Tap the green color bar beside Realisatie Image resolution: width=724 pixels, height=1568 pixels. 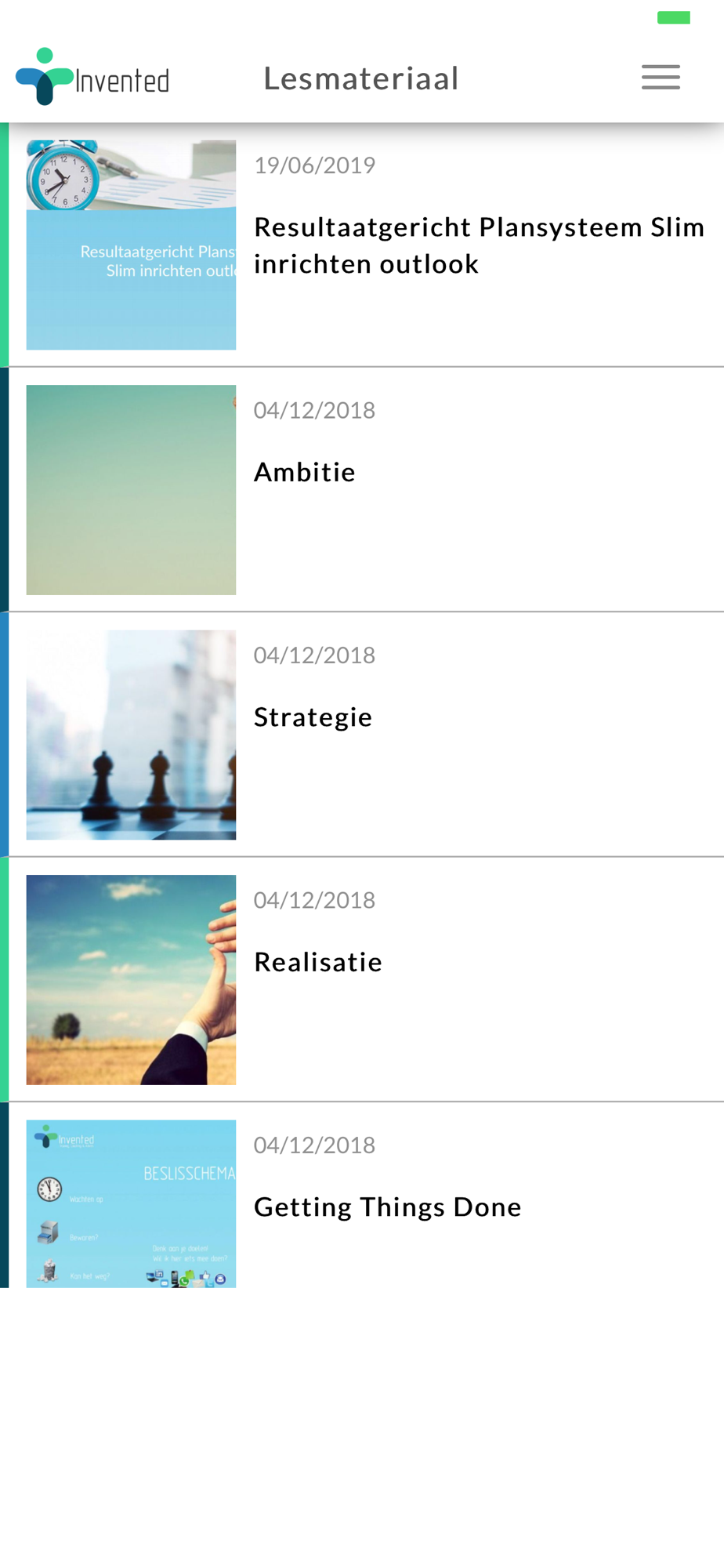coord(4,980)
